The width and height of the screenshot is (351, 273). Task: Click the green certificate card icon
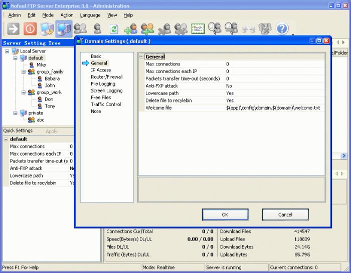[198, 29]
